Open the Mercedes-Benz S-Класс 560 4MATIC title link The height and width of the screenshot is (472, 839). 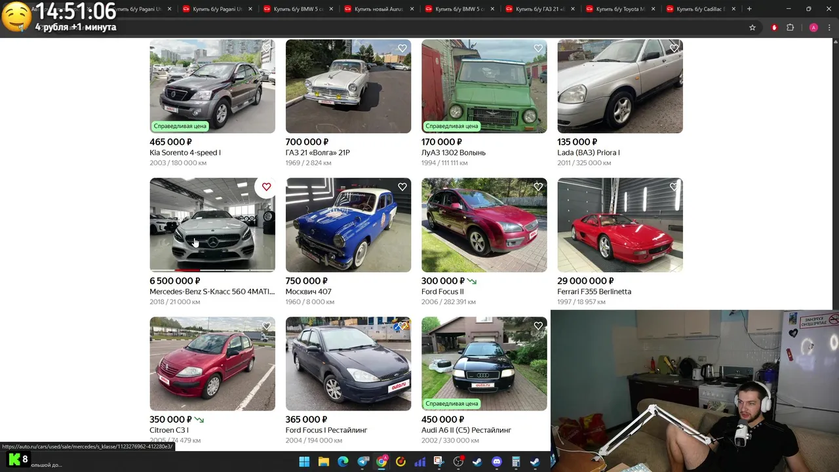(212, 292)
